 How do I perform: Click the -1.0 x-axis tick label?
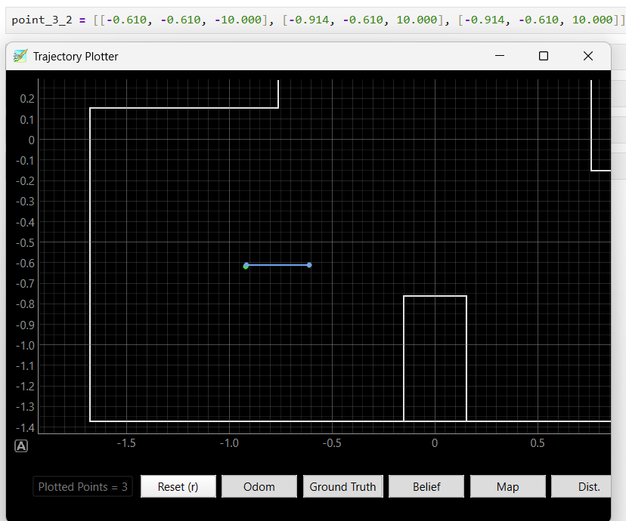coord(229,443)
